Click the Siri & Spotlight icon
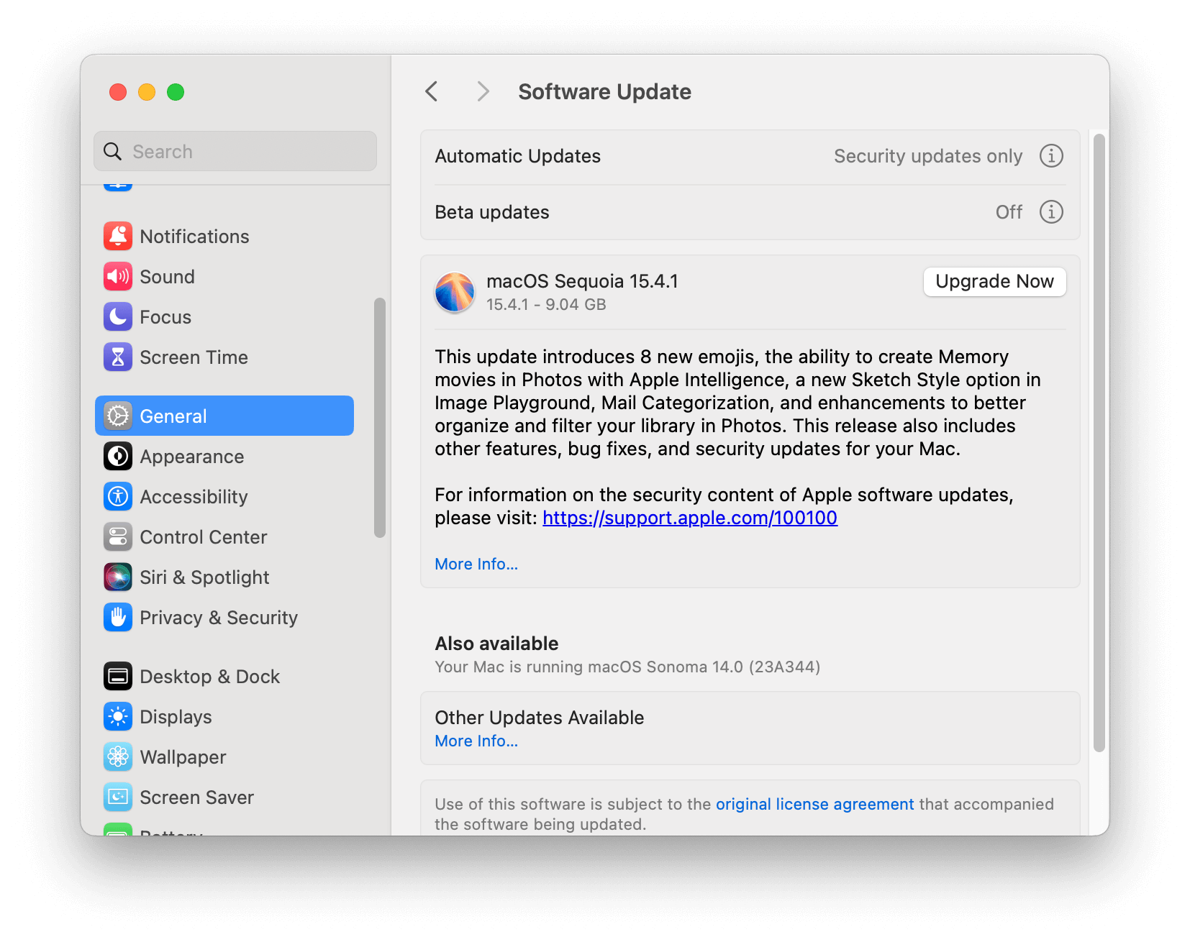This screenshot has height=942, width=1190. [118, 577]
